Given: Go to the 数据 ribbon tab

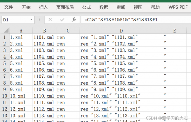Looking at the screenshot, I should tap(104, 7).
